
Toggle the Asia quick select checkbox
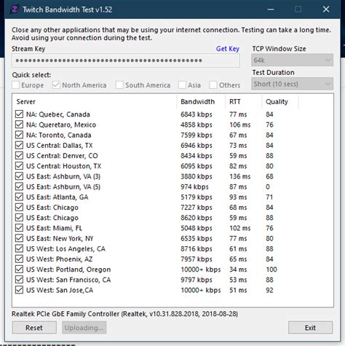pos(182,85)
